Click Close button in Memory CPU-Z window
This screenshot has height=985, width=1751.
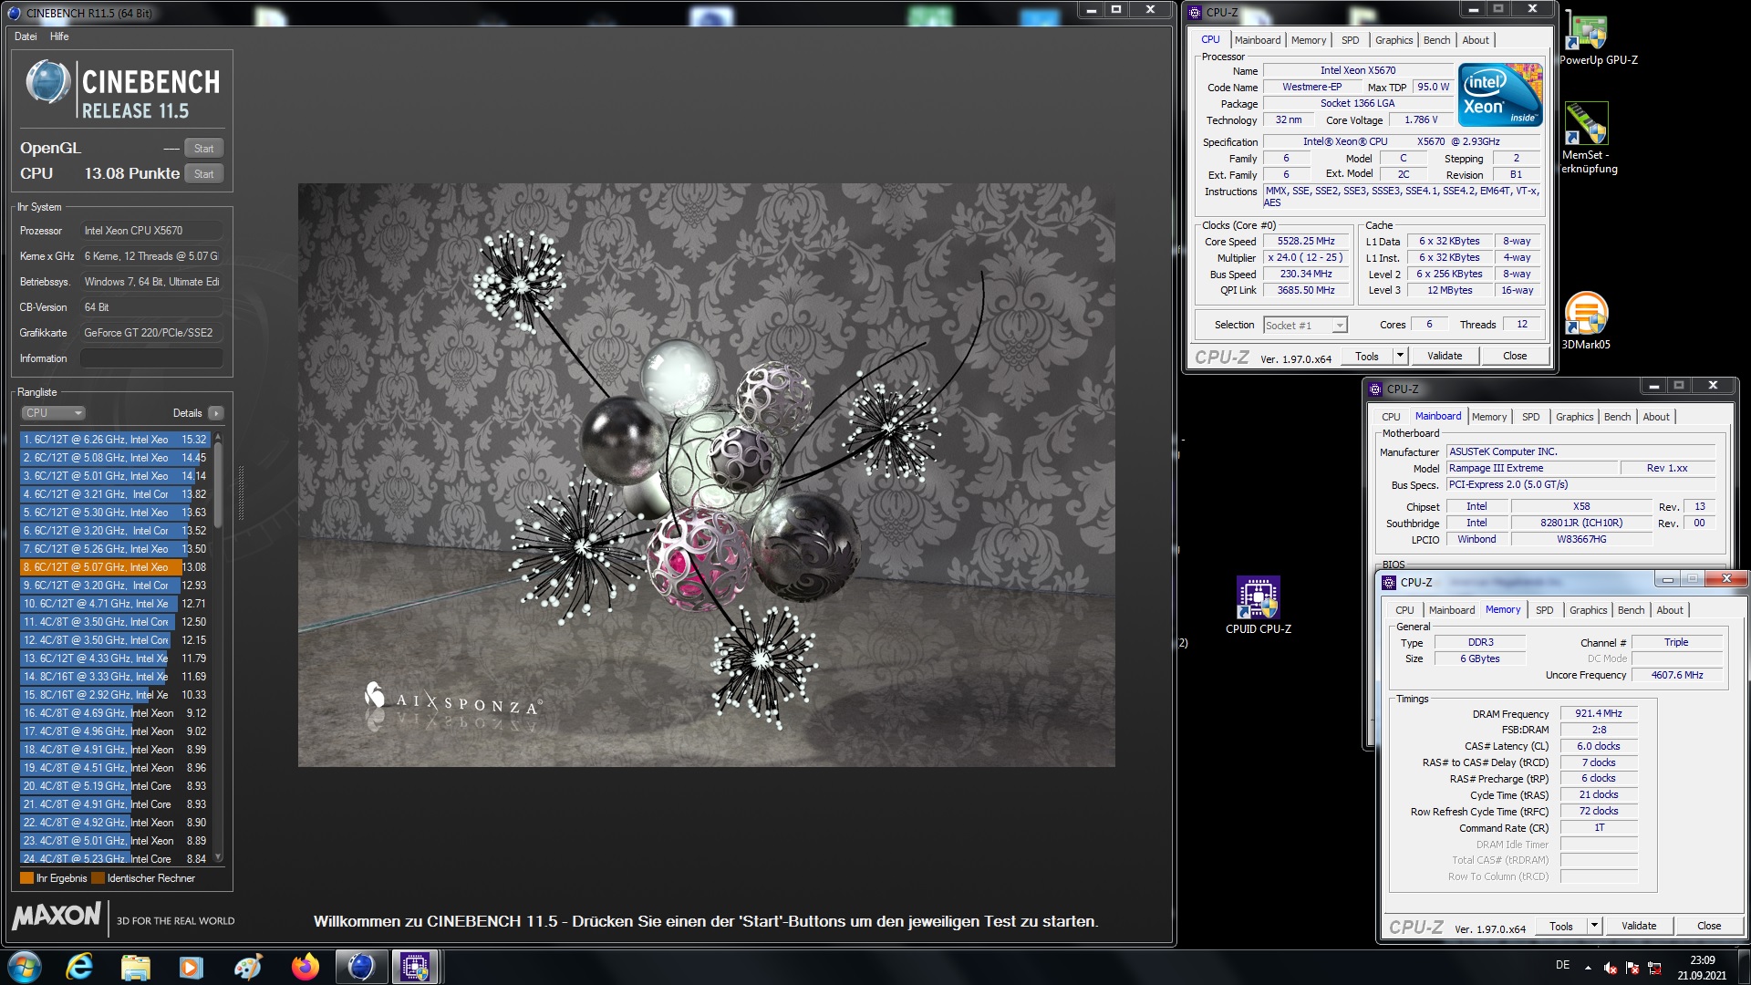1709,926
